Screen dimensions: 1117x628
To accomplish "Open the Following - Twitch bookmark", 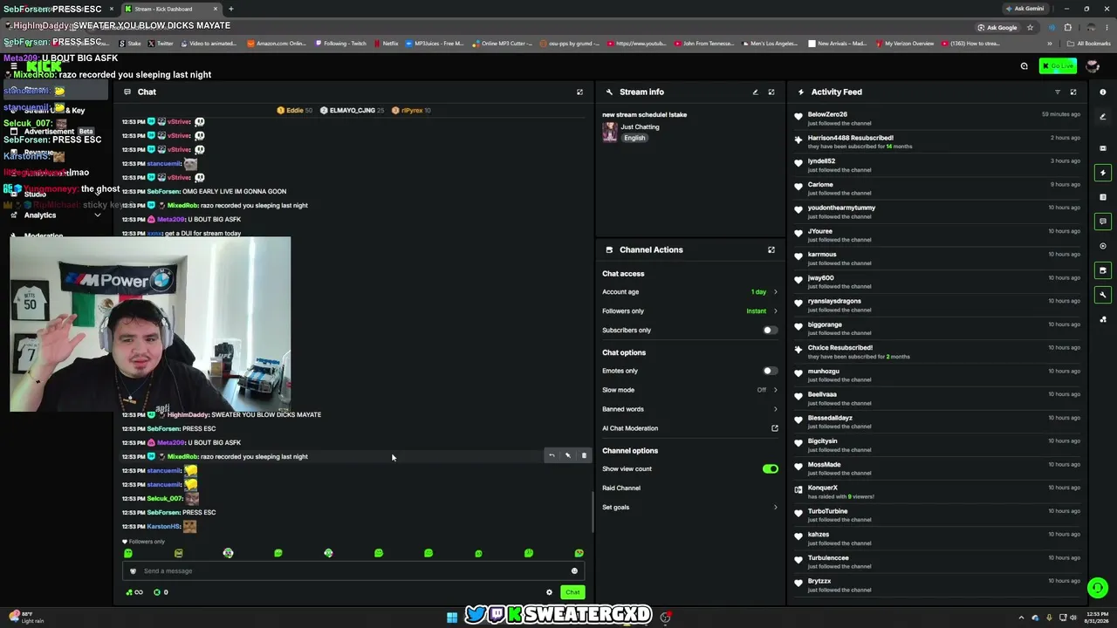I will 341,44.
